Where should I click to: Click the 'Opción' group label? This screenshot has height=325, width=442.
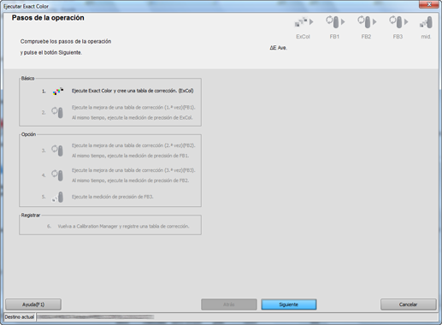coord(28,134)
